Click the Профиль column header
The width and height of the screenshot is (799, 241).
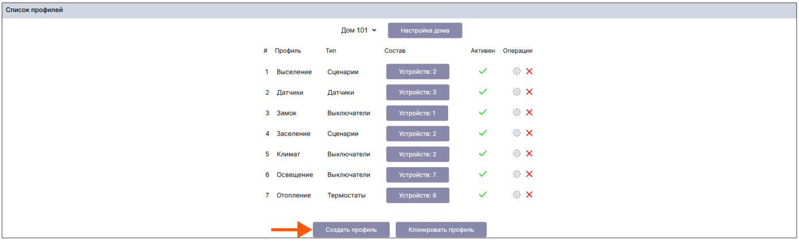point(288,50)
